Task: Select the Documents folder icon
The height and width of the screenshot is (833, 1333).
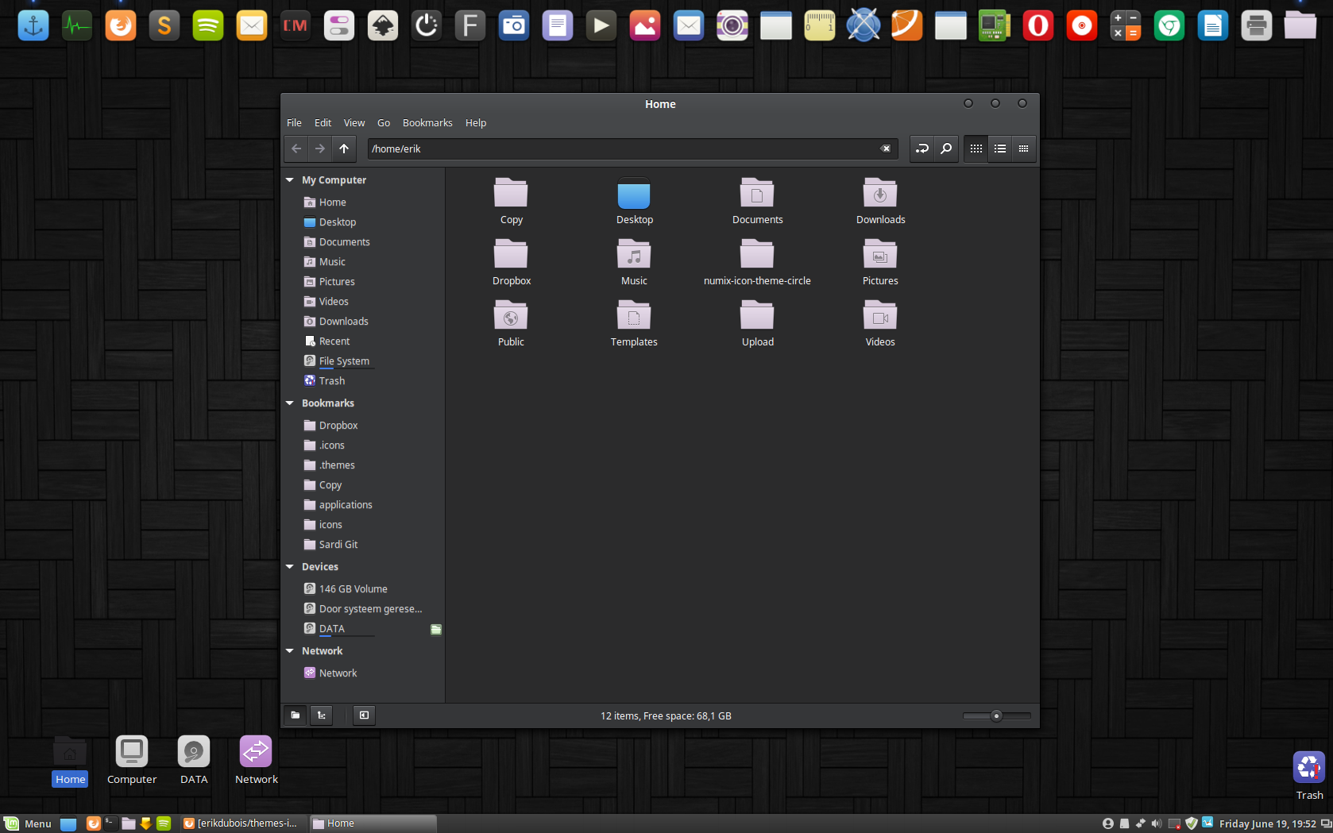Action: tap(757, 193)
